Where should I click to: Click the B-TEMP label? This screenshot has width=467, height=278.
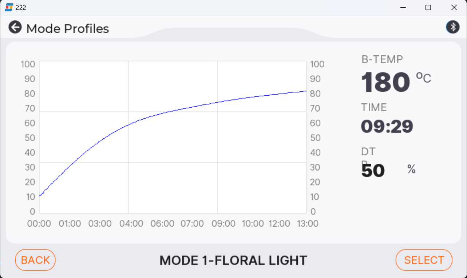click(382, 59)
